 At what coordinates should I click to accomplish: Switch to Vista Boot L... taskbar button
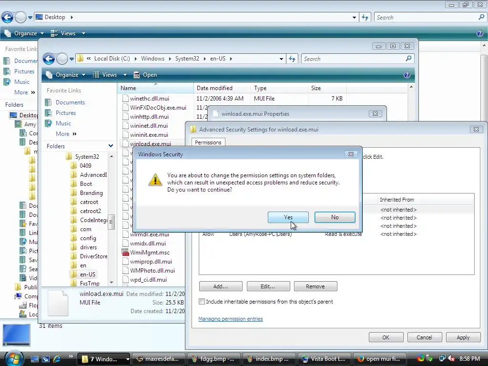click(x=324, y=359)
